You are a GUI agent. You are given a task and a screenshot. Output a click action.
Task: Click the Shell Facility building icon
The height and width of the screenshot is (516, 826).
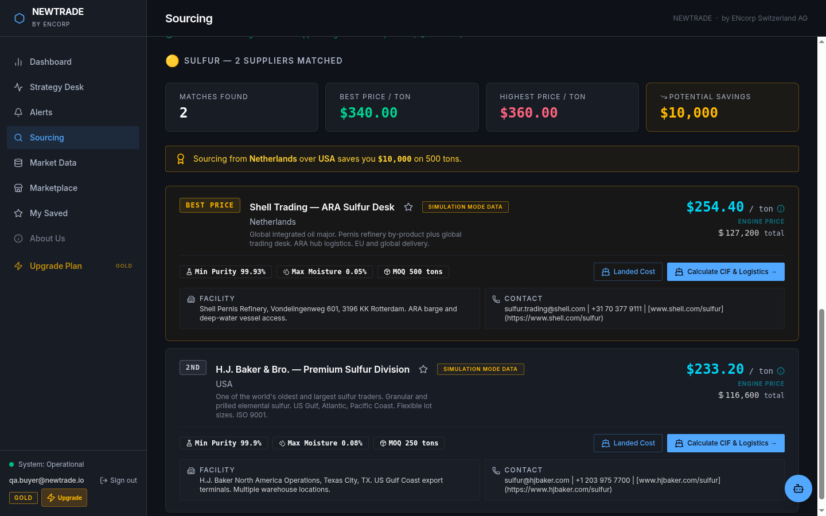pyautogui.click(x=191, y=299)
